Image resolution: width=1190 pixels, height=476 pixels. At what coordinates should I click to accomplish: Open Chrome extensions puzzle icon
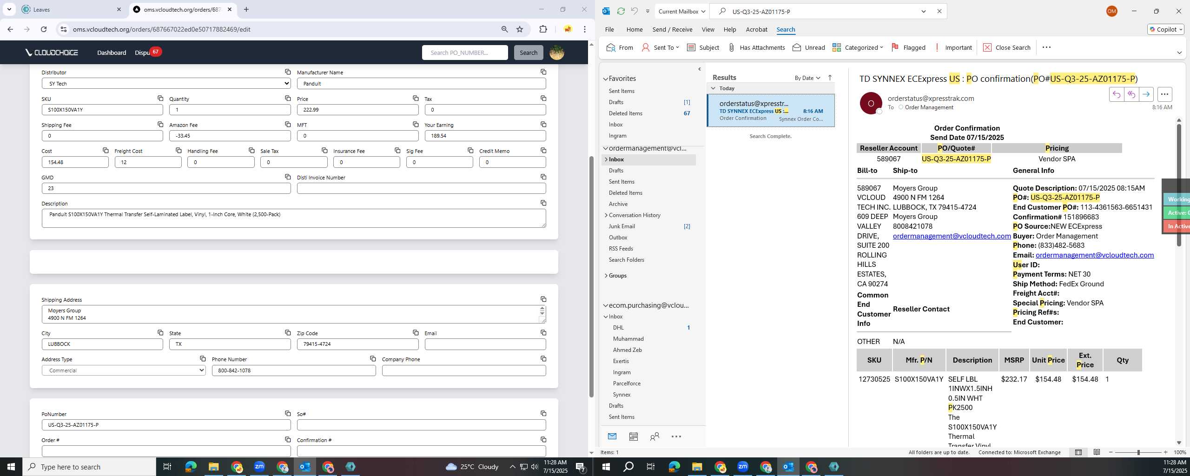pos(543,29)
